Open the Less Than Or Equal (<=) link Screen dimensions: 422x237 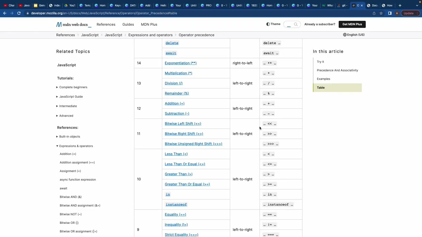click(185, 164)
